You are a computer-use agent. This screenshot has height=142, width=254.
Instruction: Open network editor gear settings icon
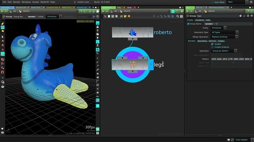pyautogui.click(x=182, y=11)
